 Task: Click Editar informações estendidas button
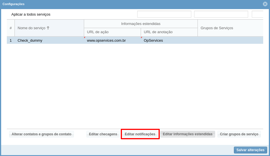click(188, 134)
